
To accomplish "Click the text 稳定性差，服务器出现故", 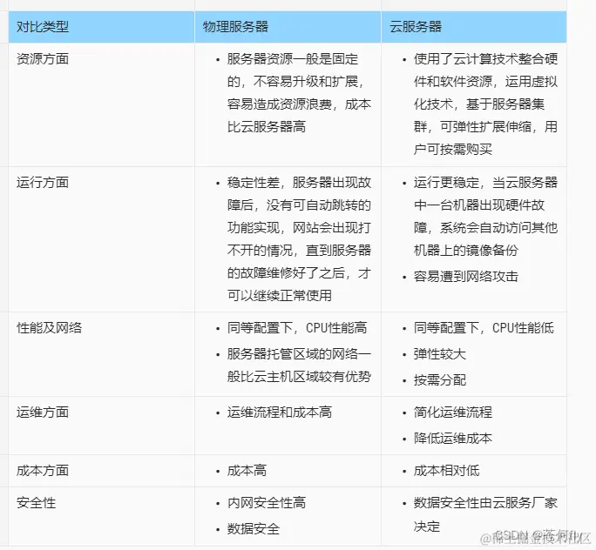I will [299, 183].
